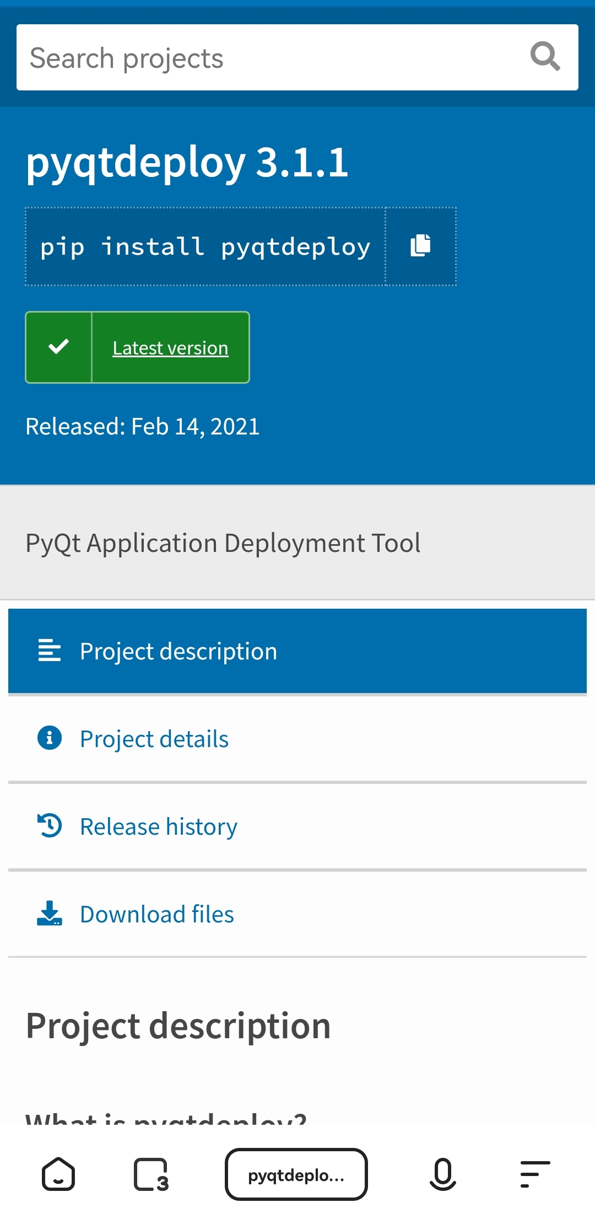Tap the microphone voice search icon
Screen dimensions: 595x1224
click(x=442, y=1174)
